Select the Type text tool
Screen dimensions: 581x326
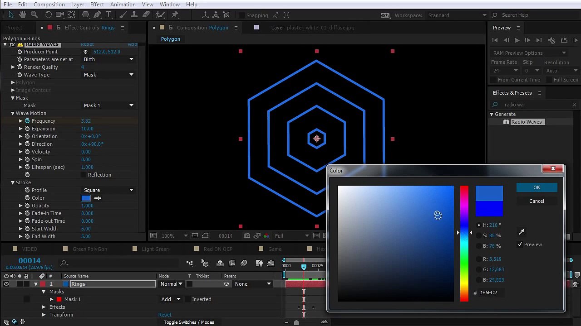tap(108, 15)
